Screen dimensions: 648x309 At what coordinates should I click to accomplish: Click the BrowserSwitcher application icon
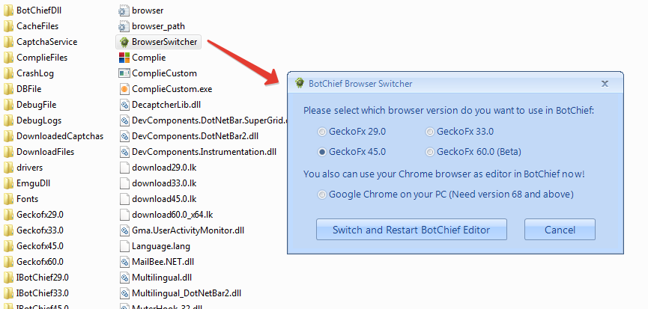124,42
